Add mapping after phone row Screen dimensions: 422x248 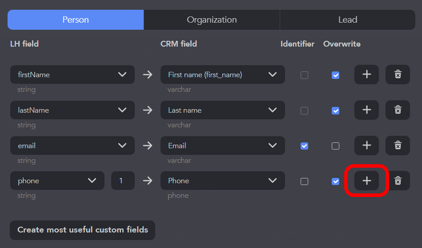(366, 181)
